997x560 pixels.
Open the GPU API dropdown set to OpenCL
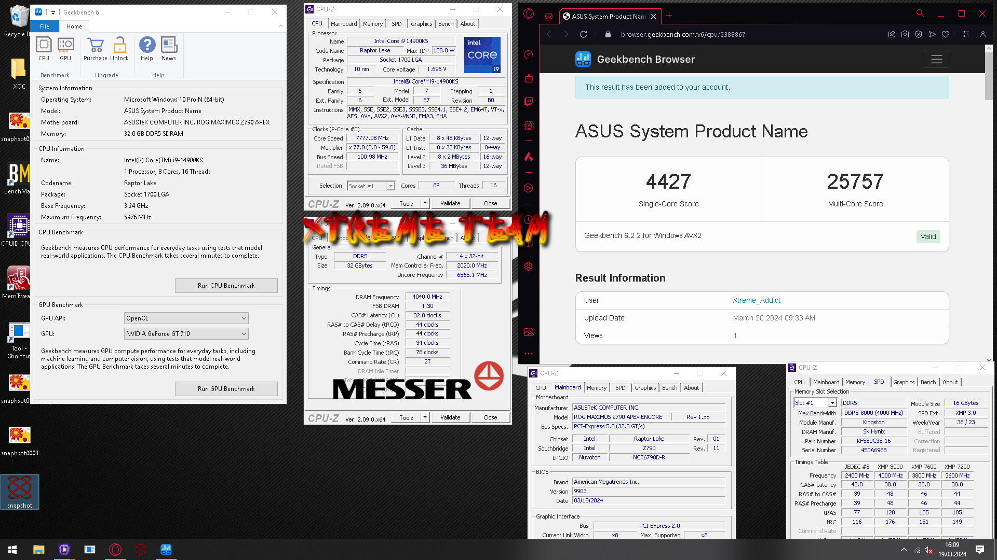pyautogui.click(x=186, y=318)
